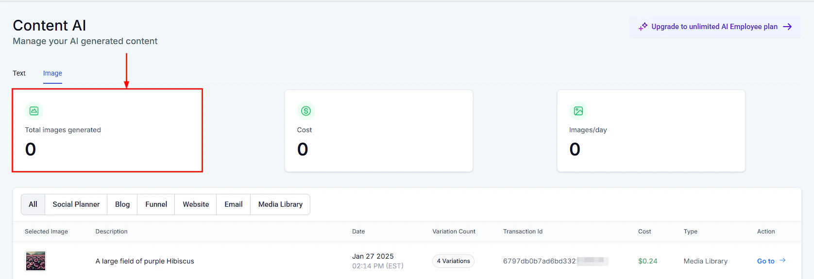This screenshot has height=279, width=814.
Task: Click the Selected Image column header
Action: click(x=46, y=232)
